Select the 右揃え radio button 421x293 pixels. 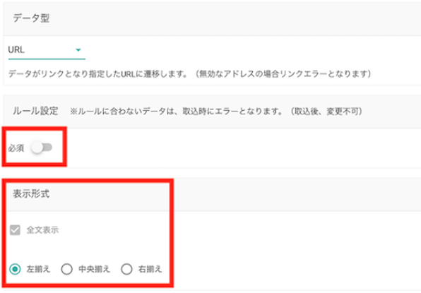pyautogui.click(x=126, y=269)
